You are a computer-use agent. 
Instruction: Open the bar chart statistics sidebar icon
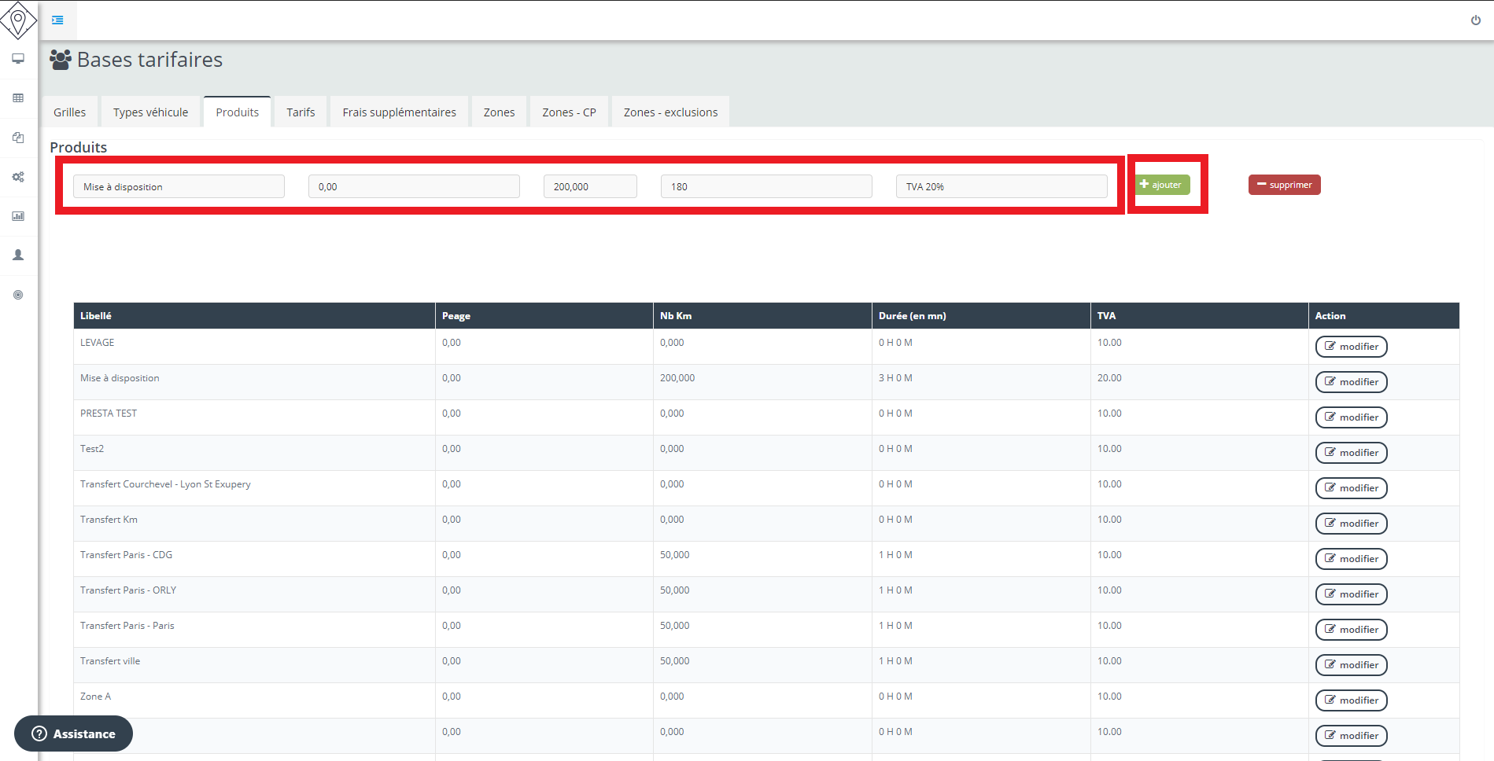pos(18,216)
